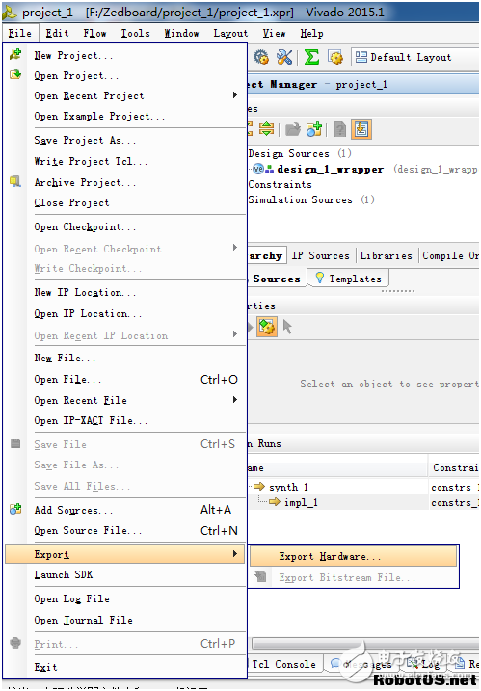
Task: Select the impl_1 run row
Action: pyautogui.click(x=301, y=502)
